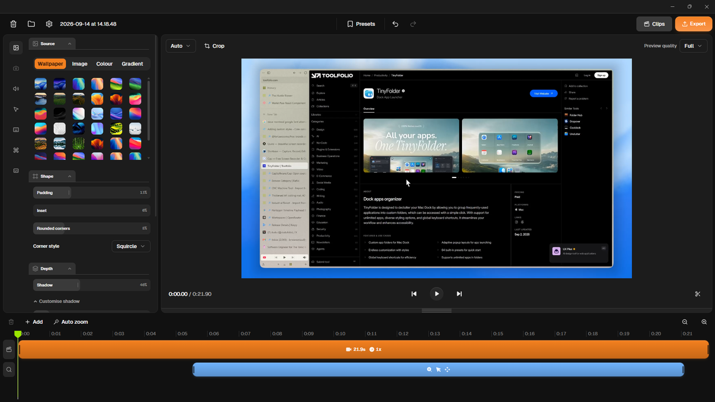Viewport: 715px width, 402px height.
Task: Switch to the Gradient tab
Action: 132,64
